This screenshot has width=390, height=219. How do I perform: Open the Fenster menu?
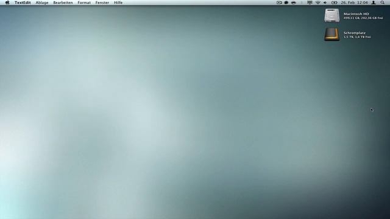click(102, 2)
